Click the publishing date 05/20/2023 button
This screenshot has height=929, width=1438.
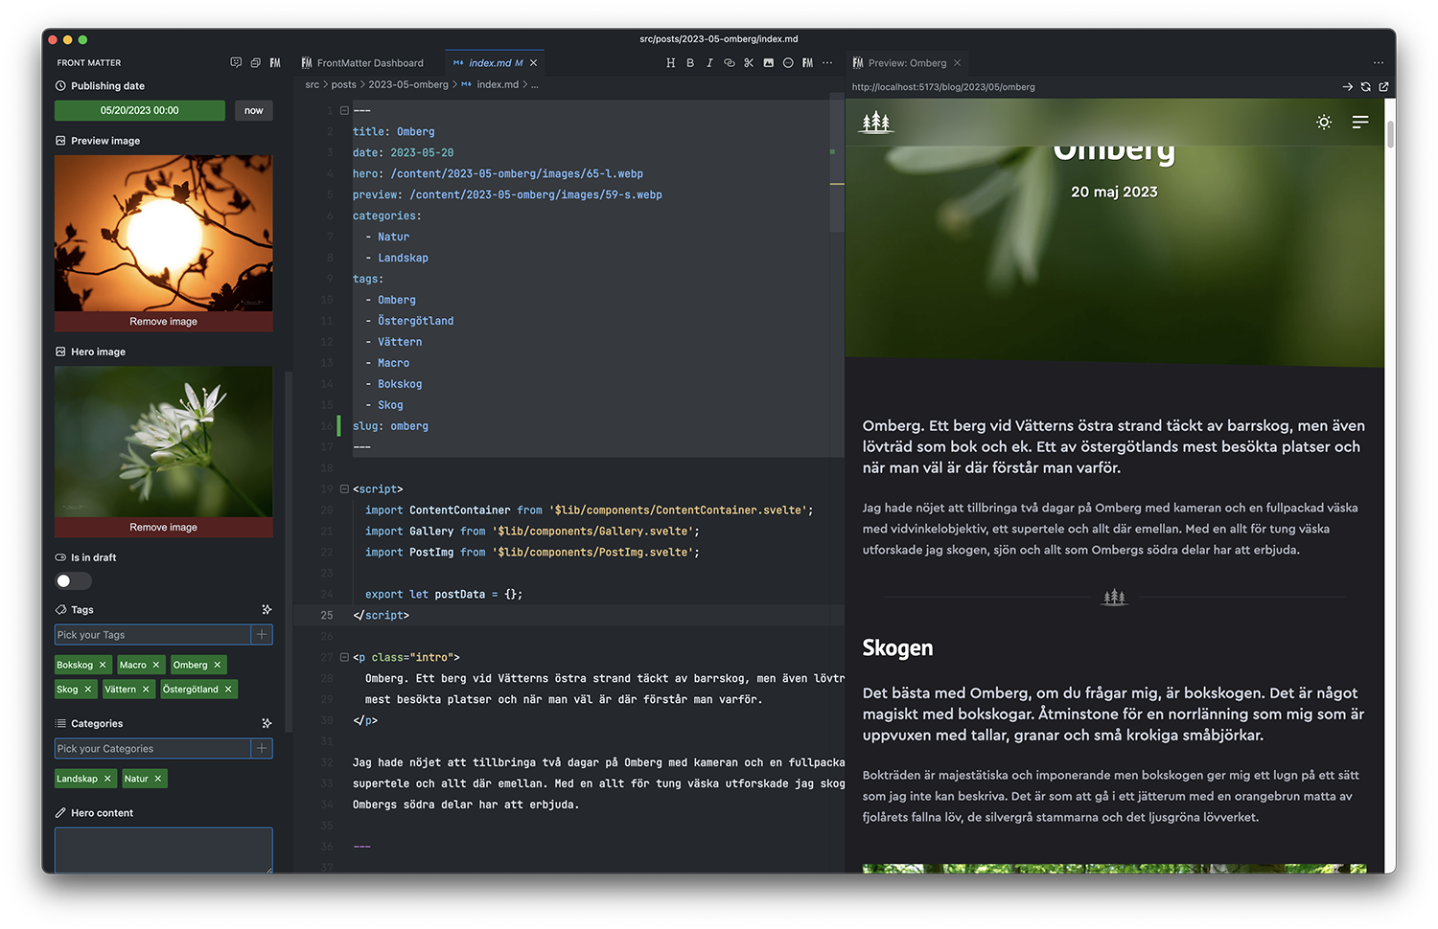(x=140, y=110)
